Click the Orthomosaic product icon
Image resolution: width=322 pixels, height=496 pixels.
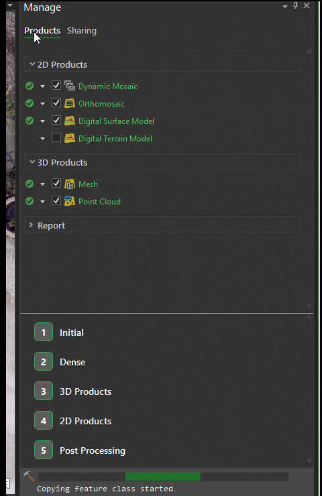coord(70,103)
